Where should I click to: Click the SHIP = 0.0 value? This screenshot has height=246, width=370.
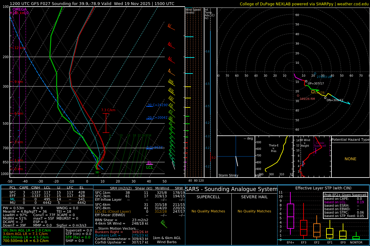(x=75, y=241)
